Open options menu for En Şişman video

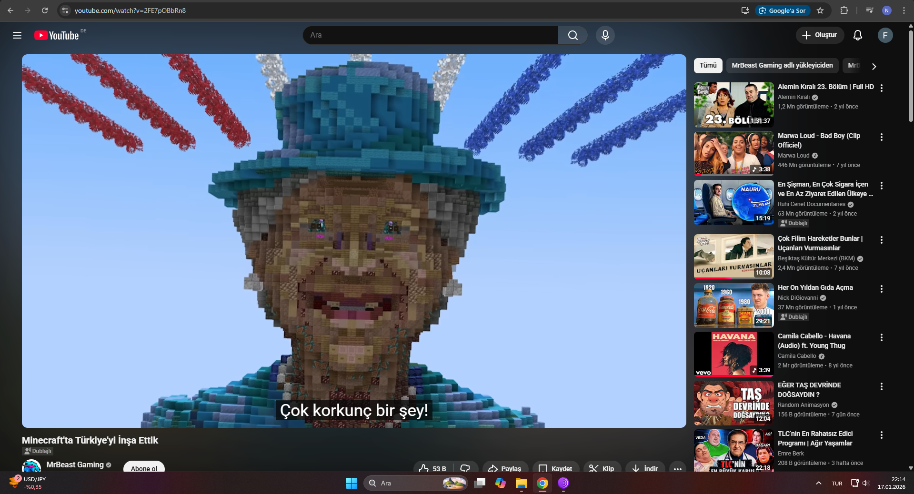881,186
